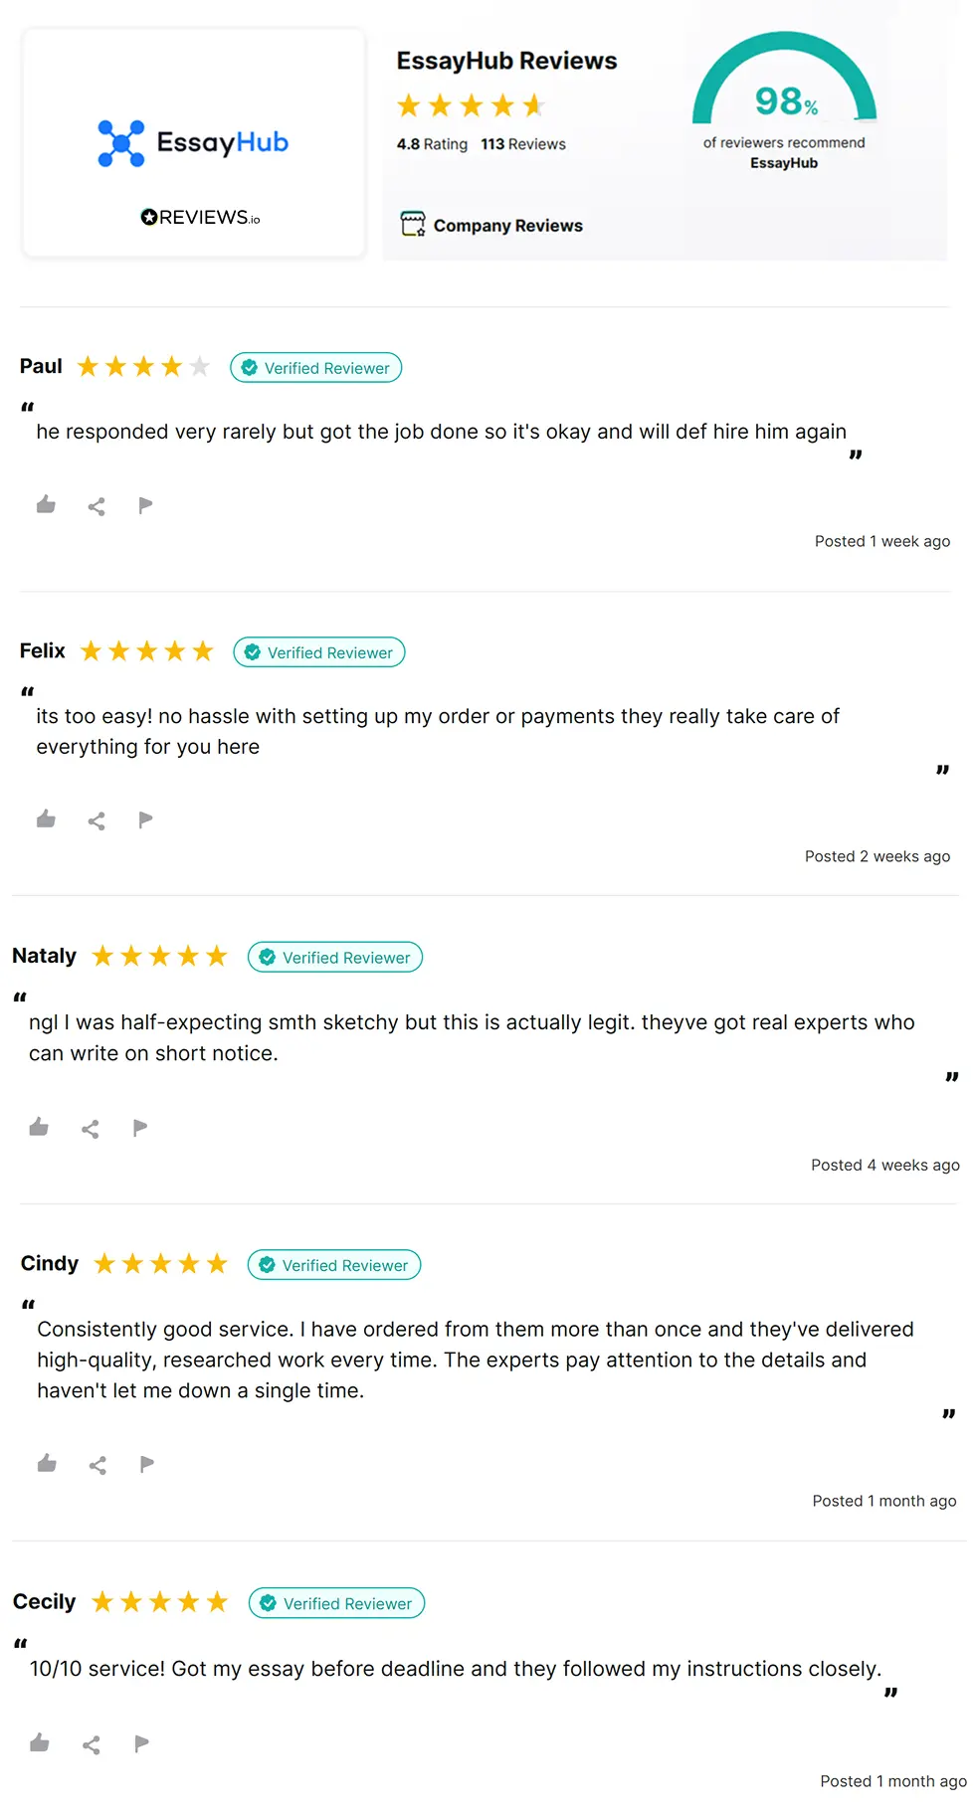Viewport: 975px width, 1816px height.
Task: Share Nataly's review
Action: click(x=90, y=1129)
